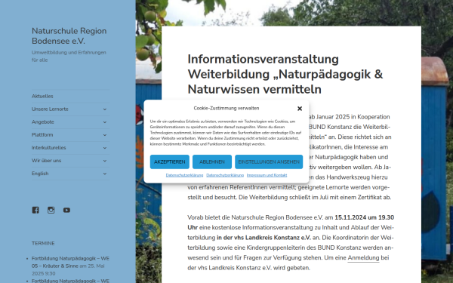This screenshot has height=283, width=453.
Task: Follow the Impressum und Kontakt link
Action: pos(267,175)
